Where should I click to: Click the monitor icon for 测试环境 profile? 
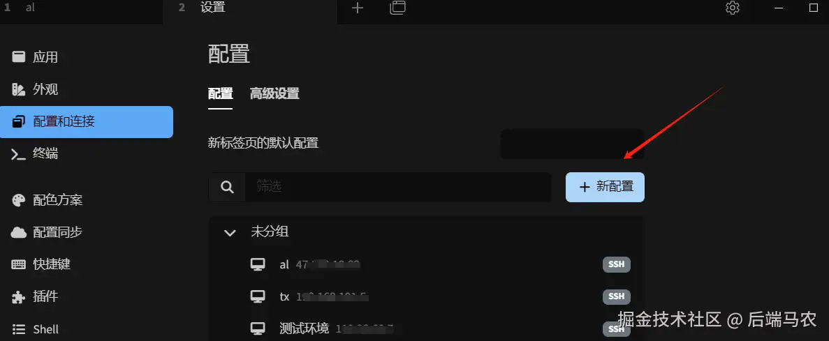(x=258, y=329)
